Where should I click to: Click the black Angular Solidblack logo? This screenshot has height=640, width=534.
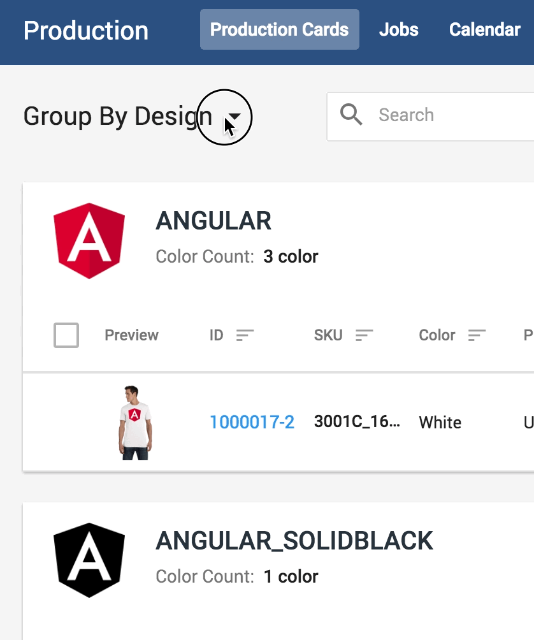89,560
